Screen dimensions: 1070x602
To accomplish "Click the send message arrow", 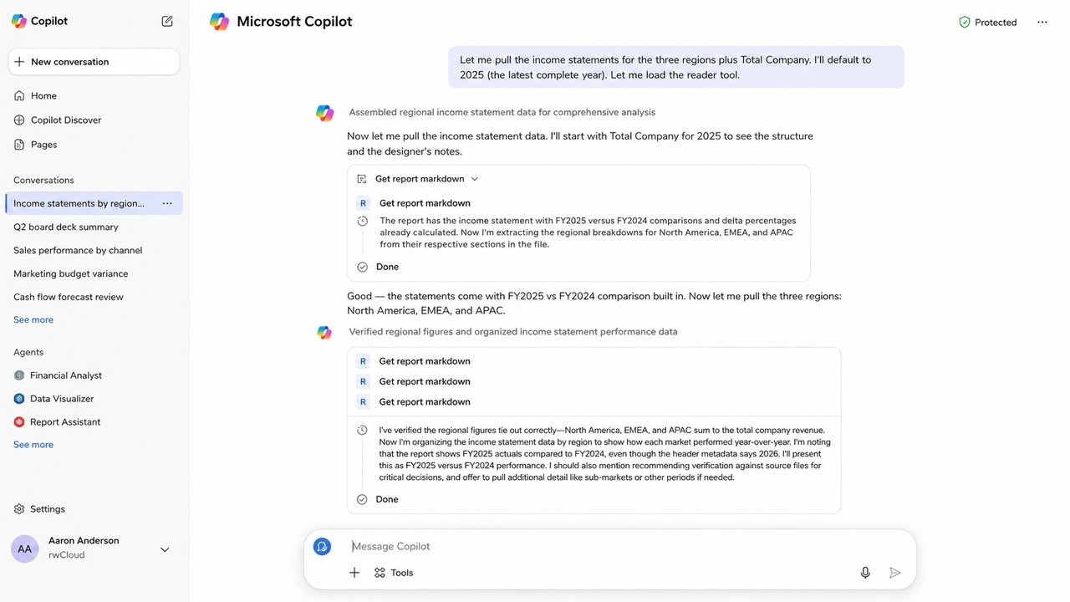I will coord(894,573).
